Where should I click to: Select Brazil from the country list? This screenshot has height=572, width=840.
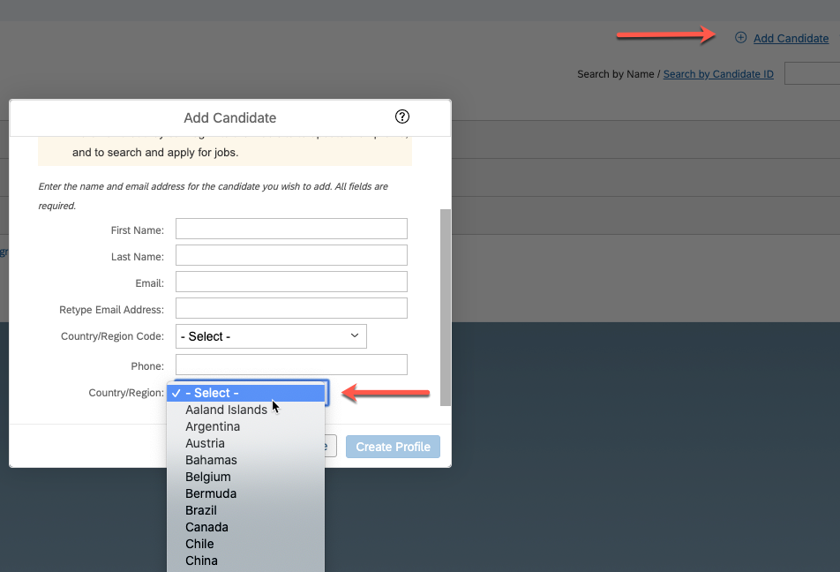coord(246,510)
